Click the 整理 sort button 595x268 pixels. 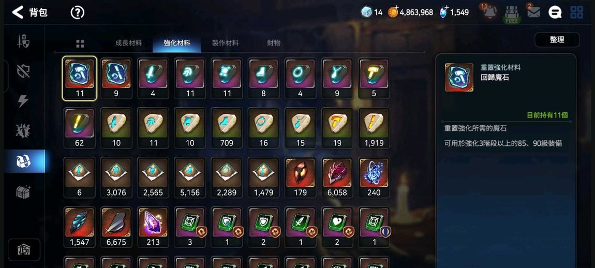557,40
